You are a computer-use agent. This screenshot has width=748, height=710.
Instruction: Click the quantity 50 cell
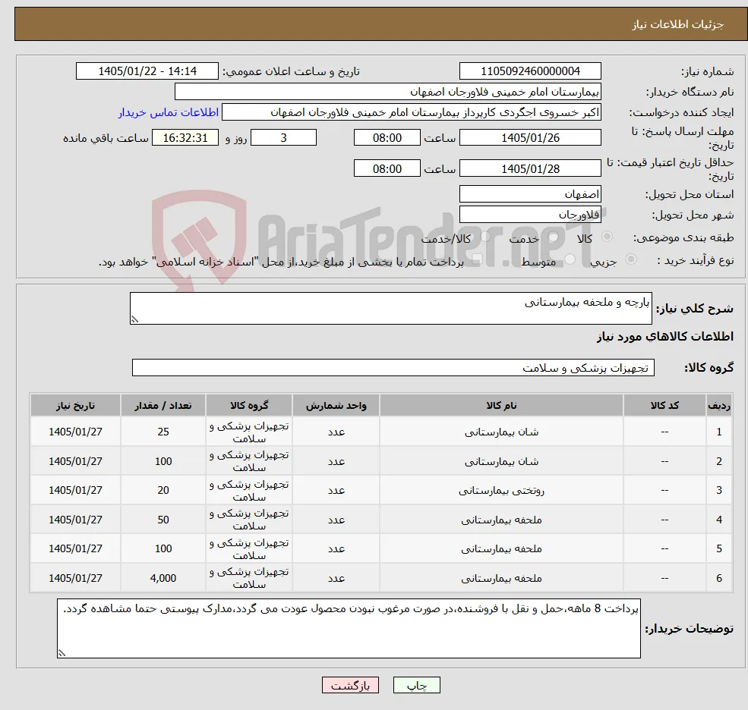coord(163,520)
